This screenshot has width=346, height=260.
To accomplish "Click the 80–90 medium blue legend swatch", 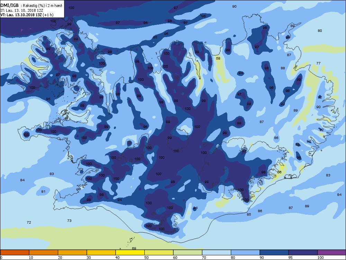I will click(x=245, y=252).
